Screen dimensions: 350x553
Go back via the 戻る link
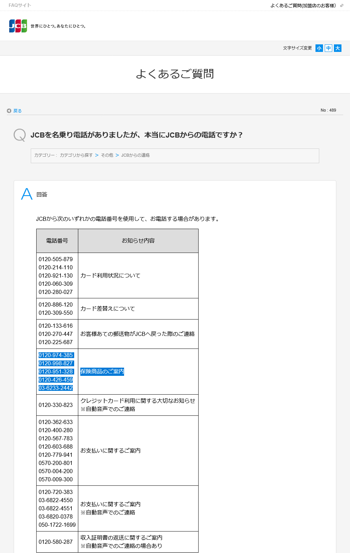(17, 111)
